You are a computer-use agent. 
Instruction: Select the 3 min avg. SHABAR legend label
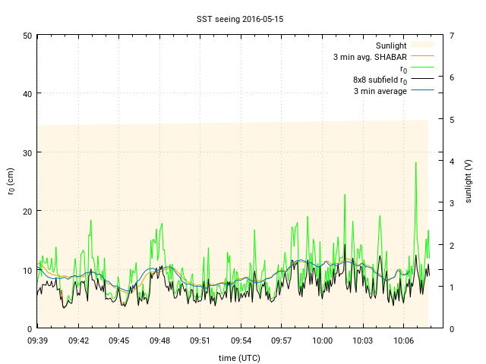click(370, 57)
